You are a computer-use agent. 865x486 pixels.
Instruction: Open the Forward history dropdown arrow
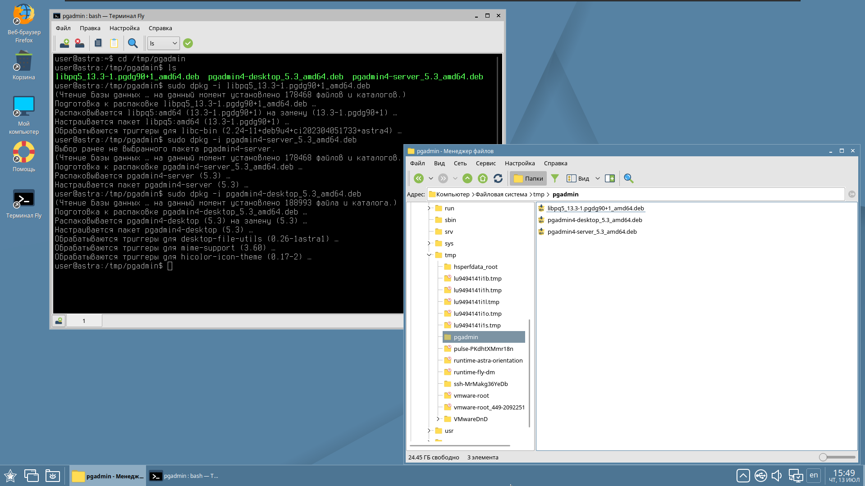(x=455, y=178)
